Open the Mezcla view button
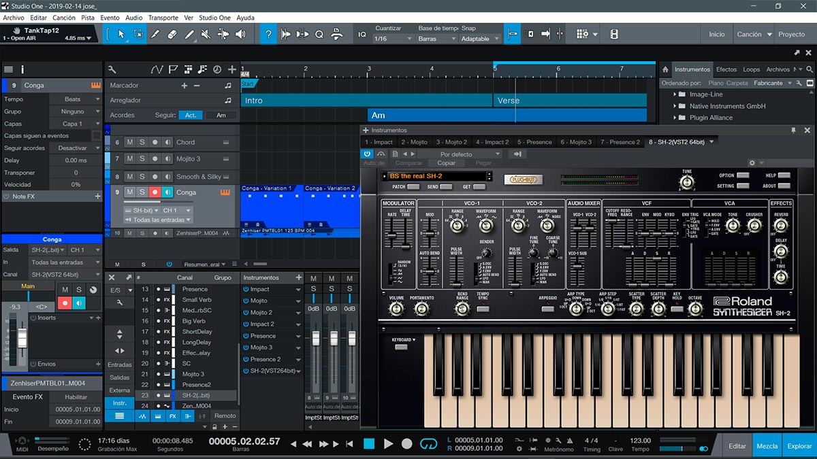This screenshot has width=817, height=459. tap(767, 446)
